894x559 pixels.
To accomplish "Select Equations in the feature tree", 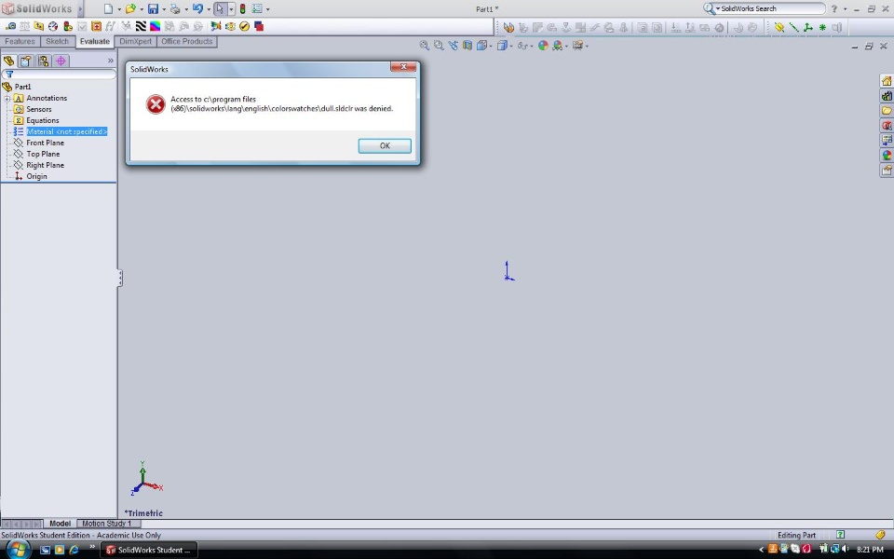I will pyautogui.click(x=42, y=120).
